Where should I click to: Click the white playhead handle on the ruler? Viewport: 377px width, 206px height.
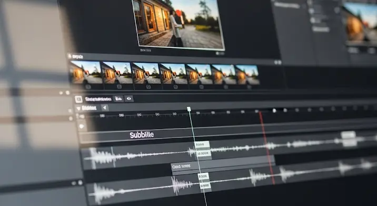[x=189, y=109]
